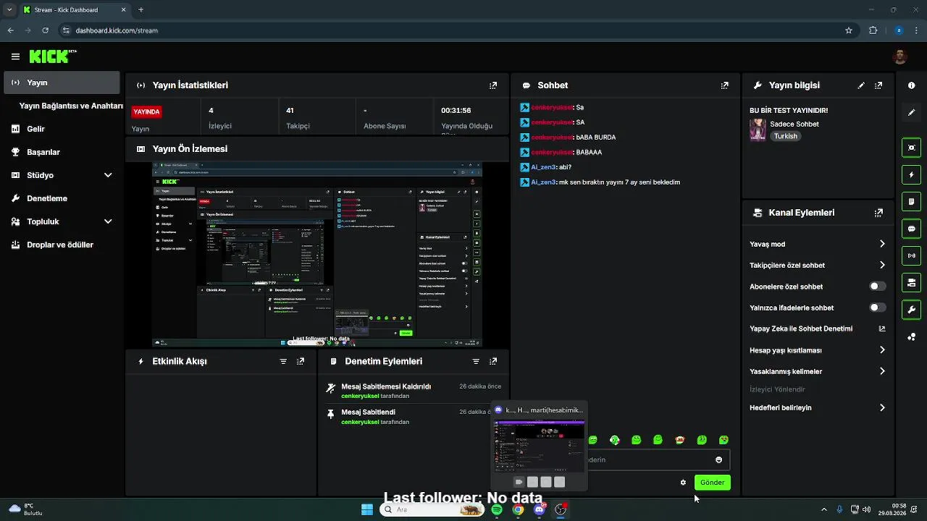This screenshot has width=927, height=521.
Task: Toggle Yalnızca ifadelerle sohbet switch
Action: [877, 308]
